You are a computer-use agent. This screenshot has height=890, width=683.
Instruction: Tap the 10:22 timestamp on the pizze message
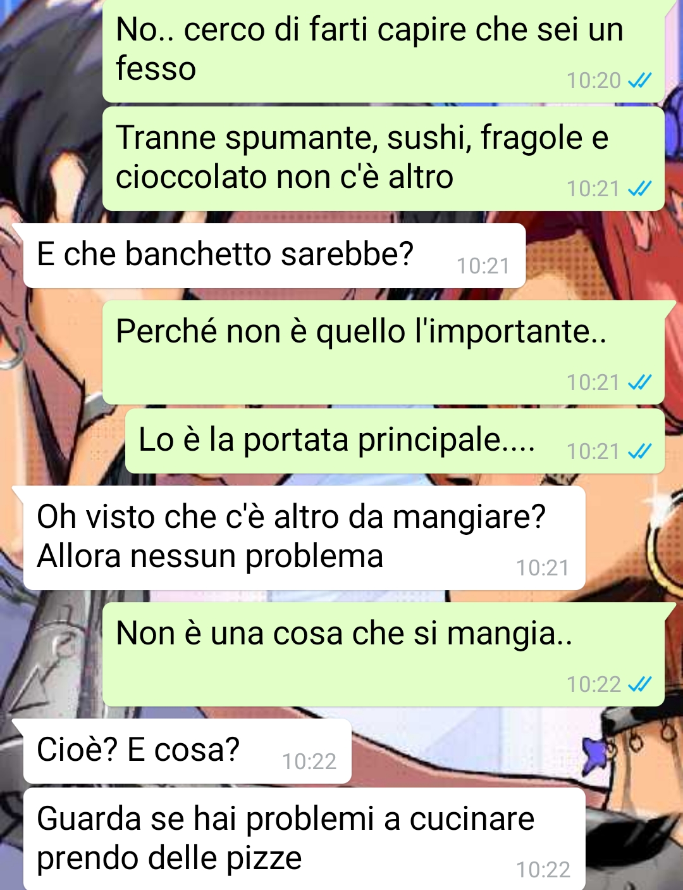click(x=543, y=870)
